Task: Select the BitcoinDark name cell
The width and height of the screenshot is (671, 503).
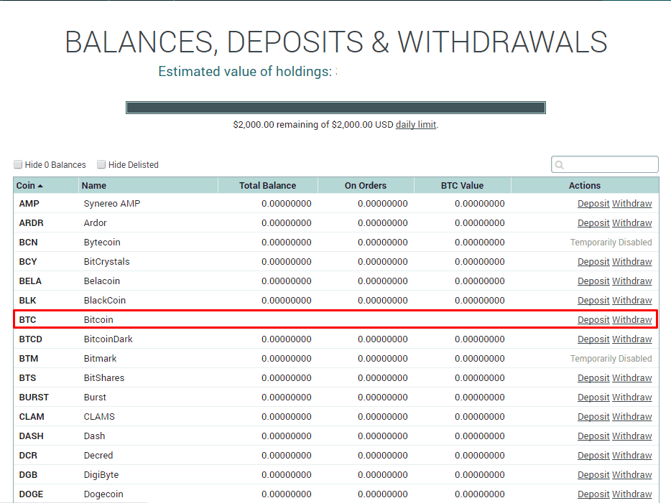Action: tap(108, 339)
